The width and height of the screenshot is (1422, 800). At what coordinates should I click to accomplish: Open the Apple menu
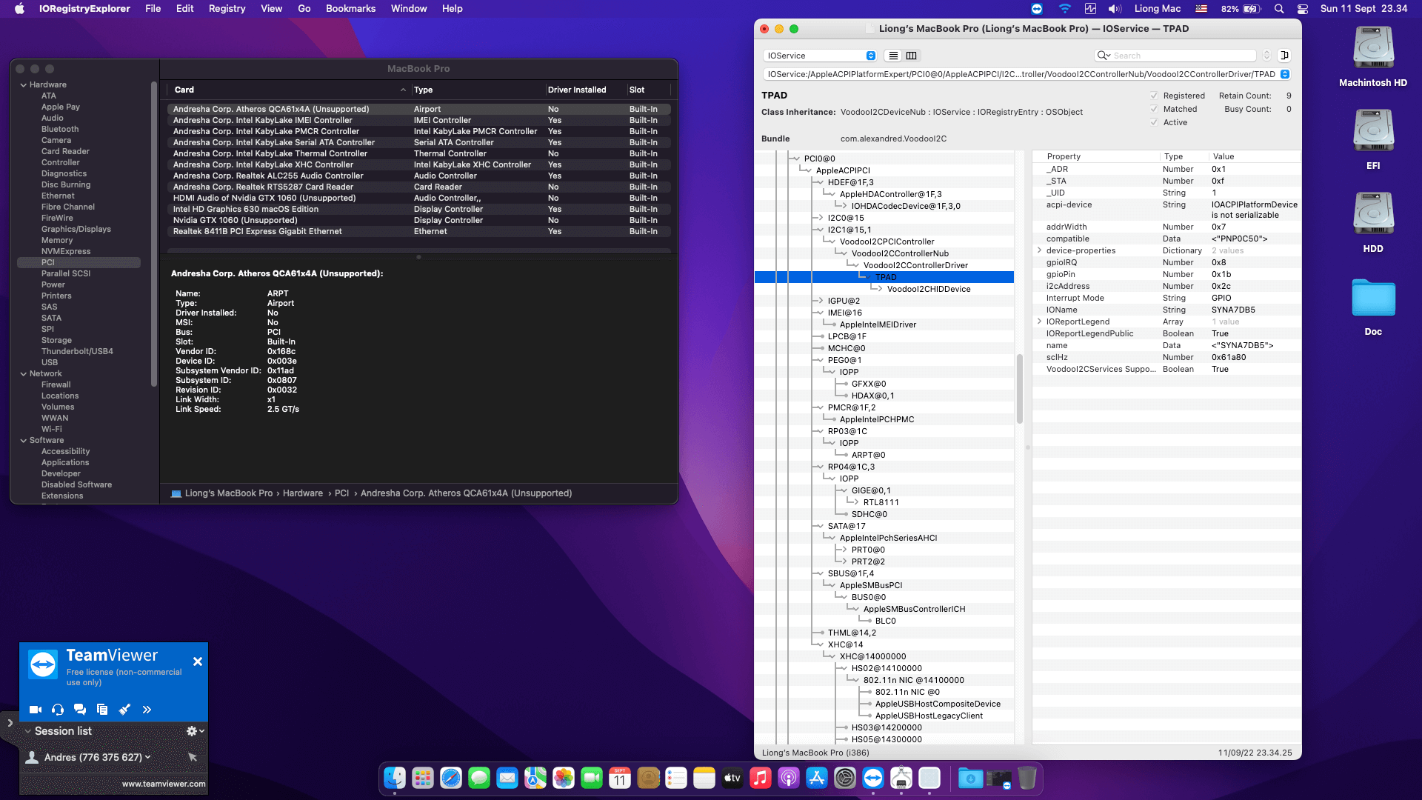20,9
